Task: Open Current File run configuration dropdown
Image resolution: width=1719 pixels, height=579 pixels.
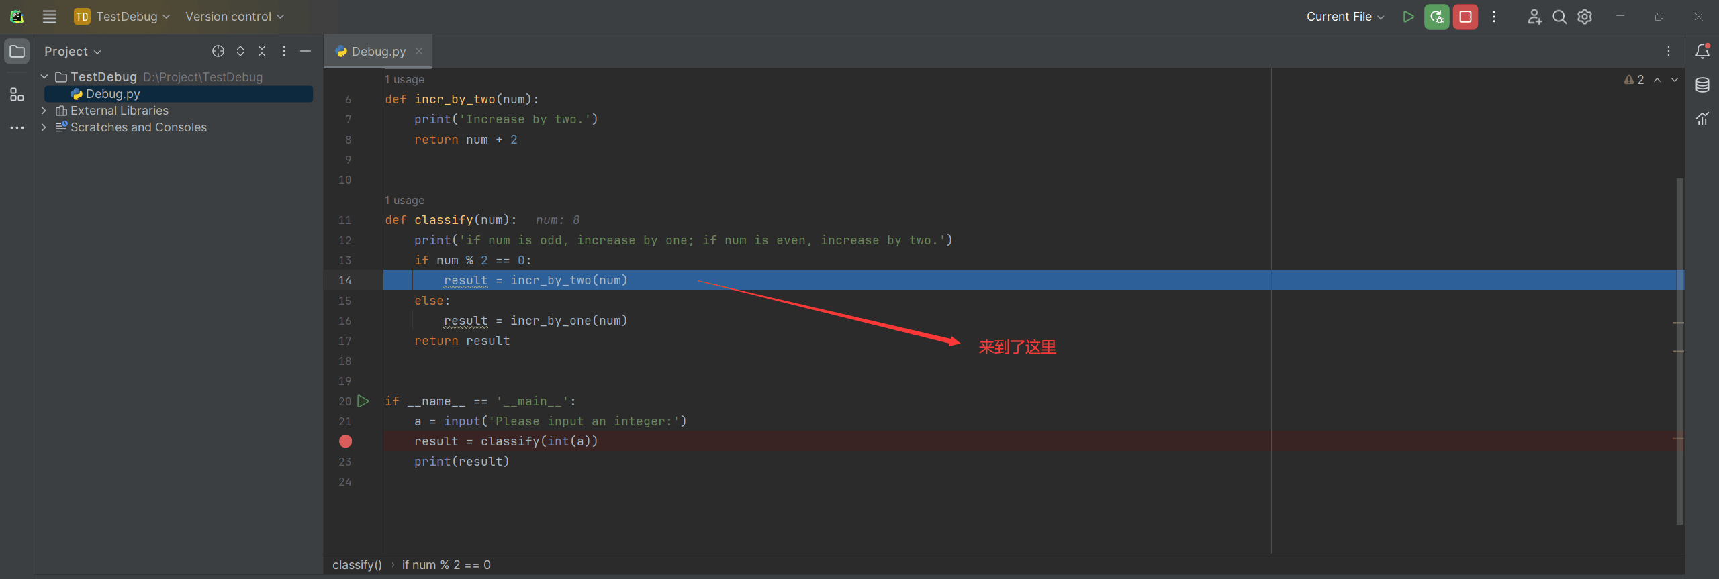Action: click(1345, 17)
